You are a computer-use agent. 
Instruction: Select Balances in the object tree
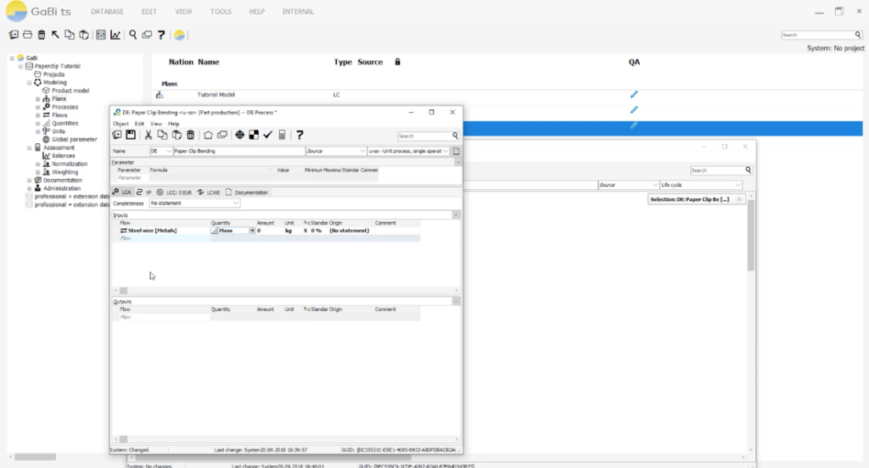tap(63, 156)
